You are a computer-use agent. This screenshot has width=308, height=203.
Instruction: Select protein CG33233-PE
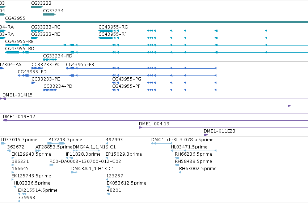coord(46,79)
